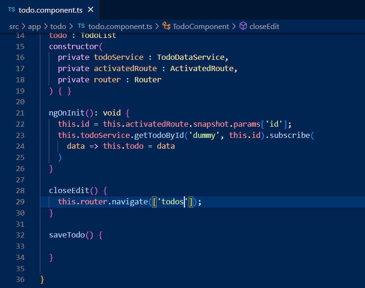Click the TS file icon in the tab
Image resolution: width=365 pixels, height=288 pixels.
(x=11, y=9)
